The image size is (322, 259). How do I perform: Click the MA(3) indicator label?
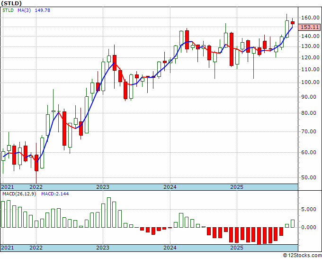[24, 10]
